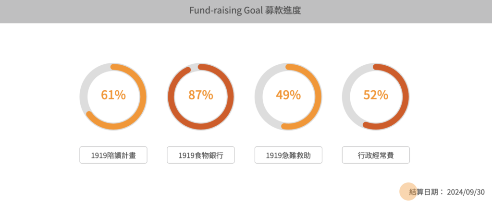Click the orange filled arc of the 61% ring
This screenshot has width=492, height=203.
[142, 96]
